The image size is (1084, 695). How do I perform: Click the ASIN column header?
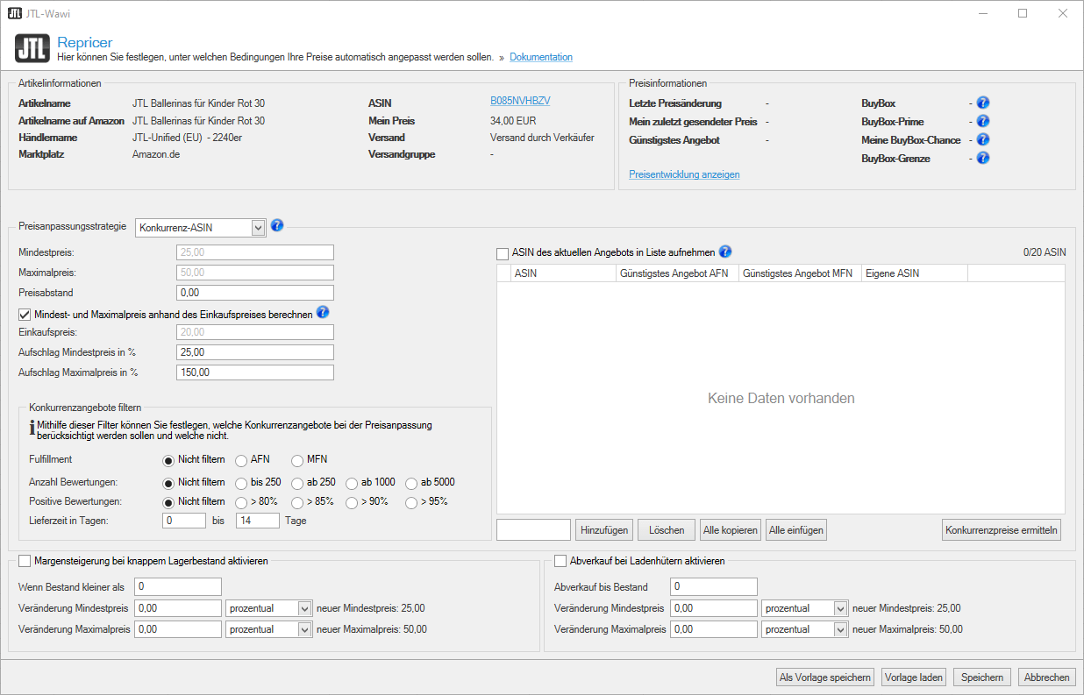[563, 273]
